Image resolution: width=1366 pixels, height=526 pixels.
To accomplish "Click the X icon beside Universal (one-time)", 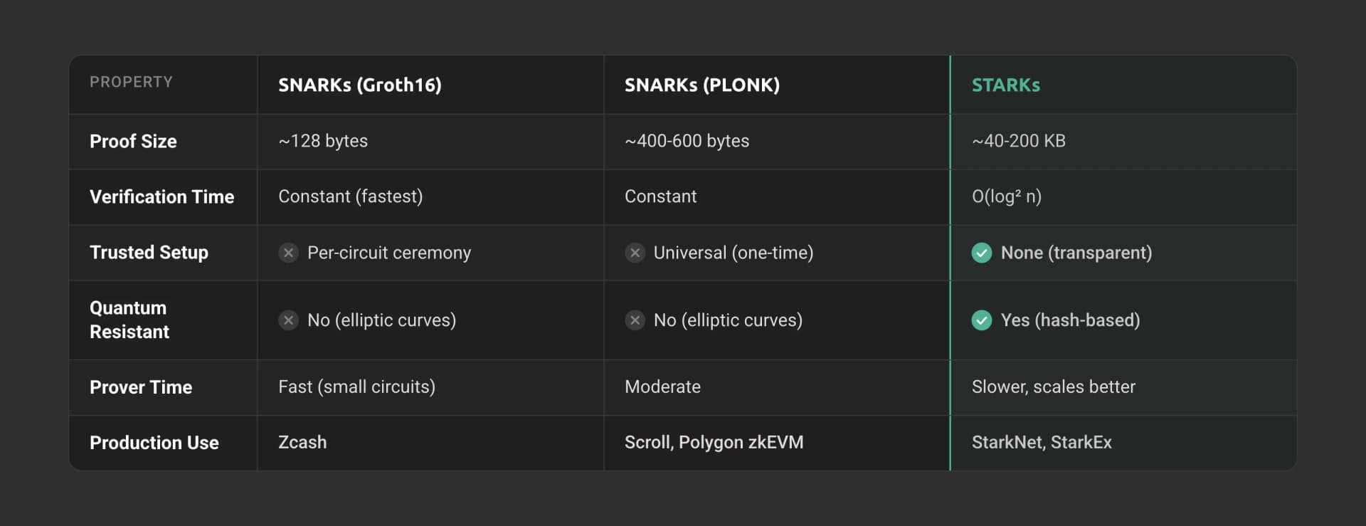I will 635,253.
